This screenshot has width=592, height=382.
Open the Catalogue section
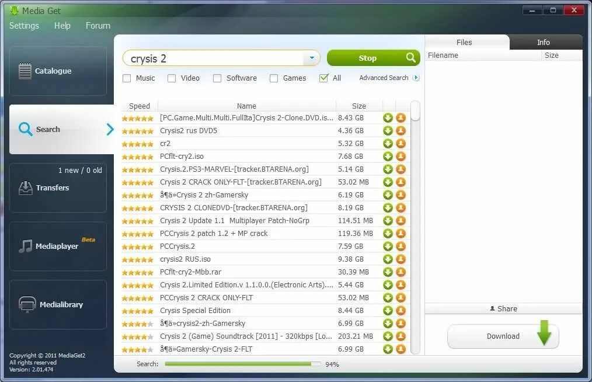click(x=58, y=71)
